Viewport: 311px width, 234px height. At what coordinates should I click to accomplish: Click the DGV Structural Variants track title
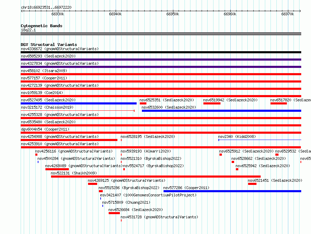[x=49, y=45]
